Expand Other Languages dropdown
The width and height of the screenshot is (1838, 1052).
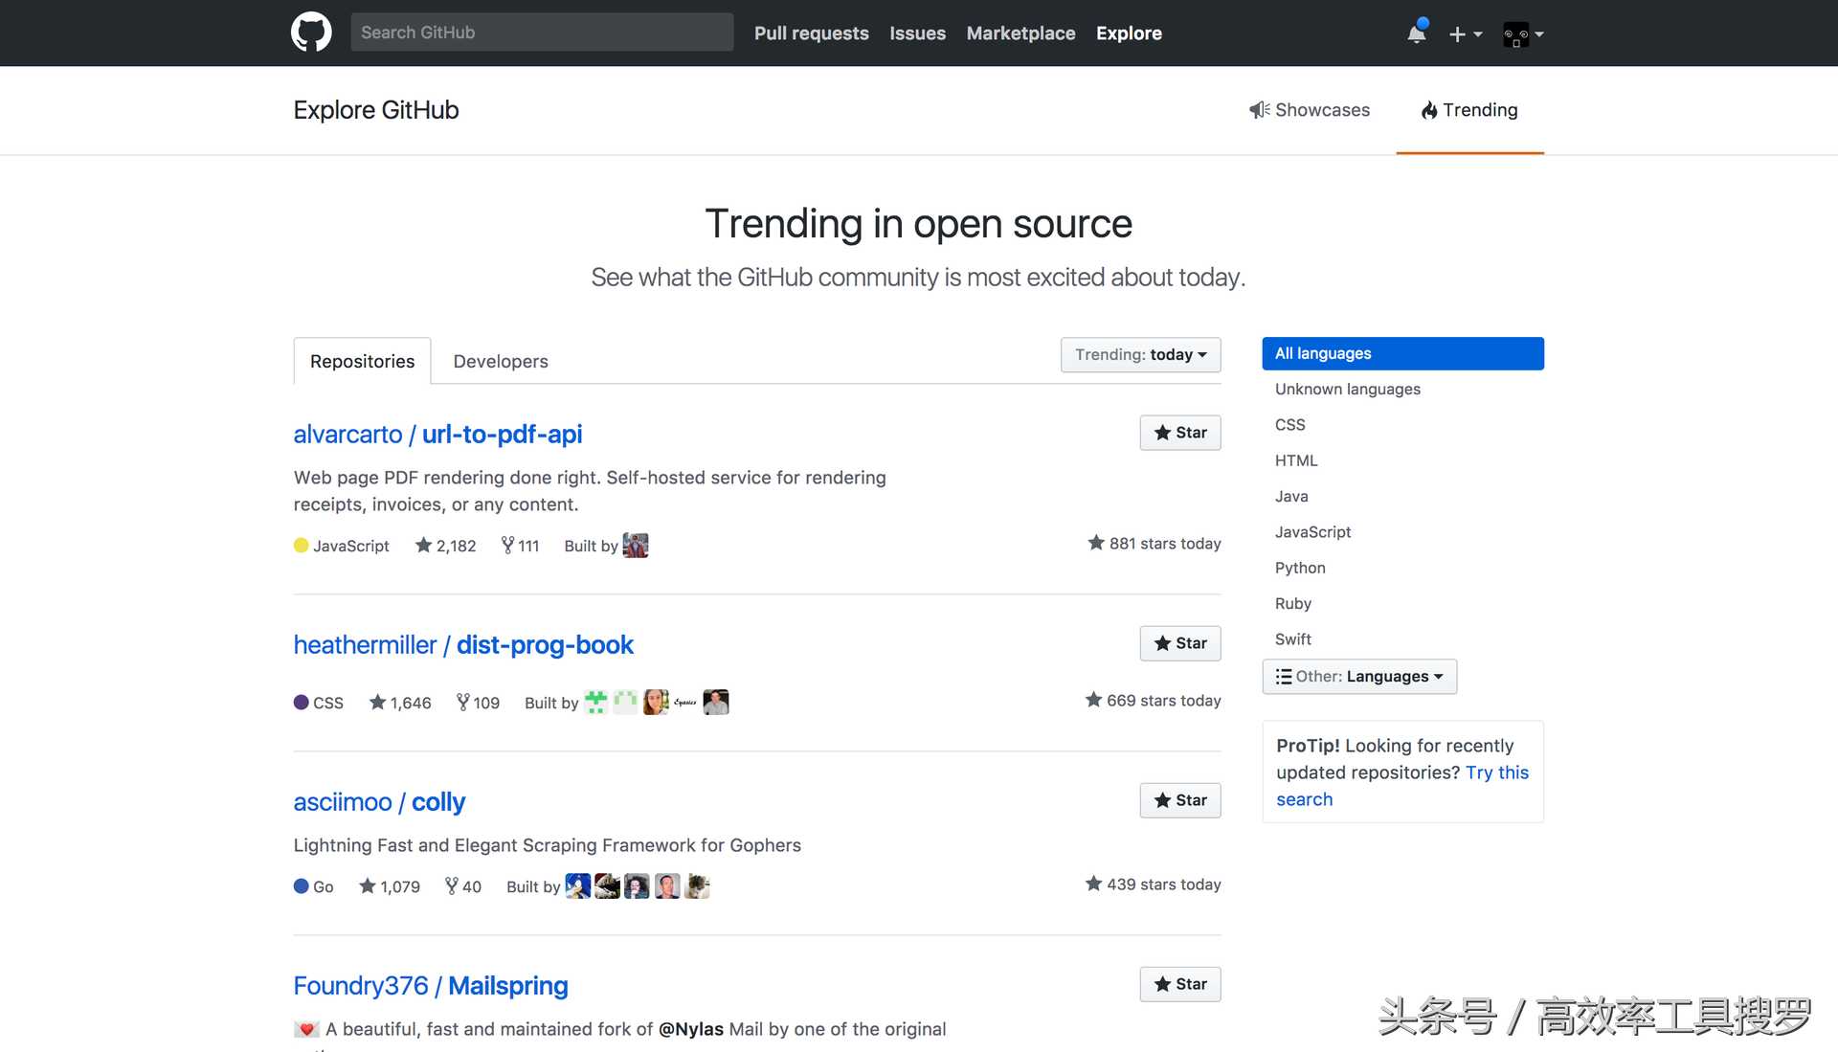(x=1358, y=676)
